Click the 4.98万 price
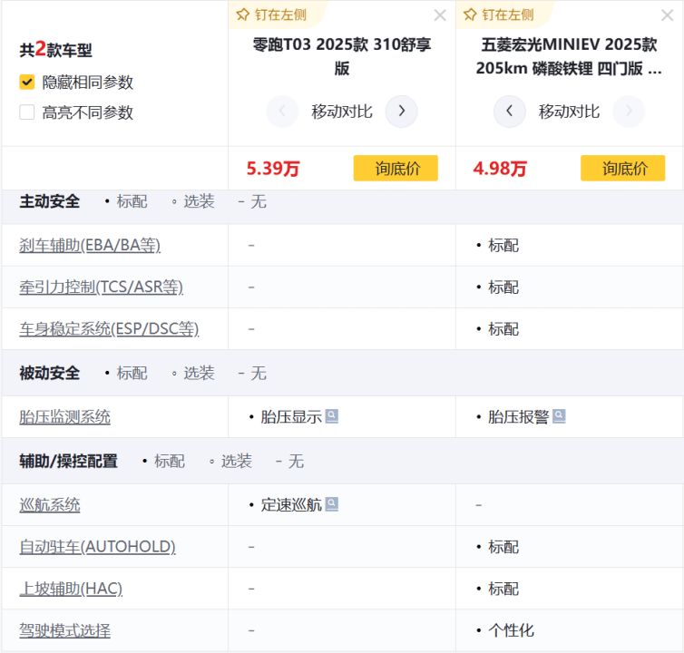Screen dimensions: 684x653 tap(501, 169)
